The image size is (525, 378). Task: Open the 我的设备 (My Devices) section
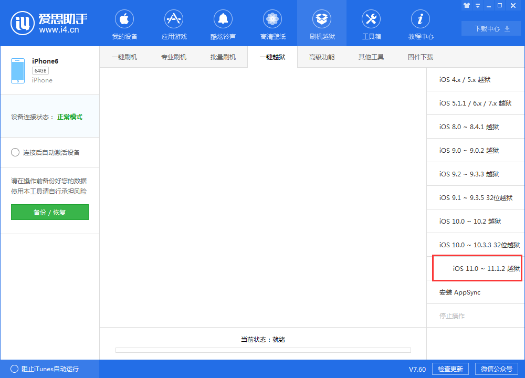coord(124,24)
